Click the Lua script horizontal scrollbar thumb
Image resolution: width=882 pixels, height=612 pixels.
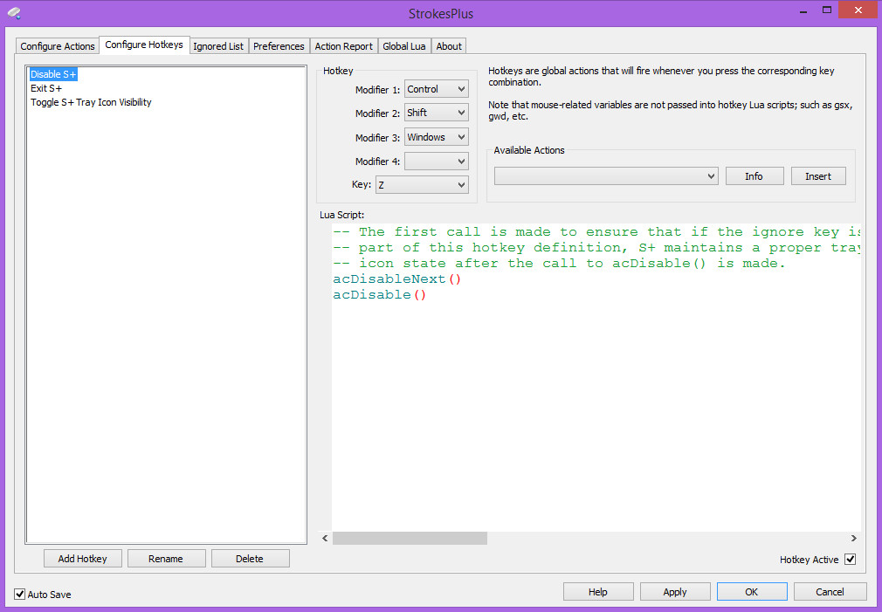point(410,539)
